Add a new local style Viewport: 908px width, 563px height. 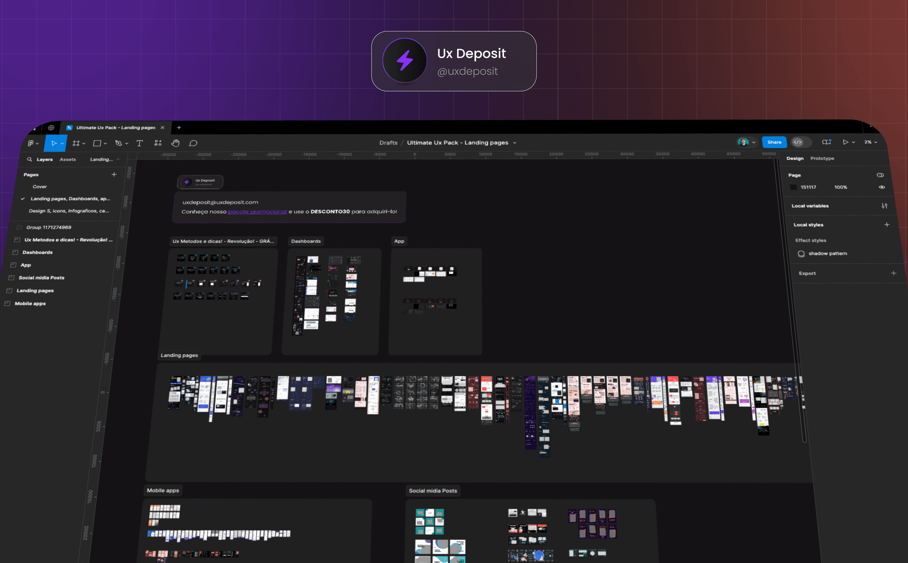887,225
